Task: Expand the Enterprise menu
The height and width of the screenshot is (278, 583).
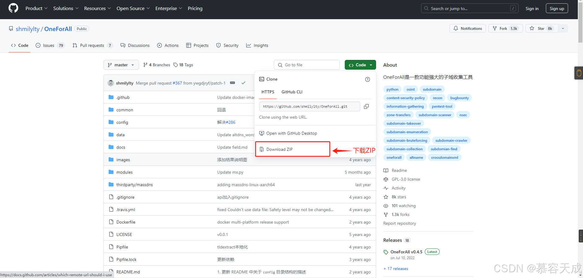Action: 169,8
